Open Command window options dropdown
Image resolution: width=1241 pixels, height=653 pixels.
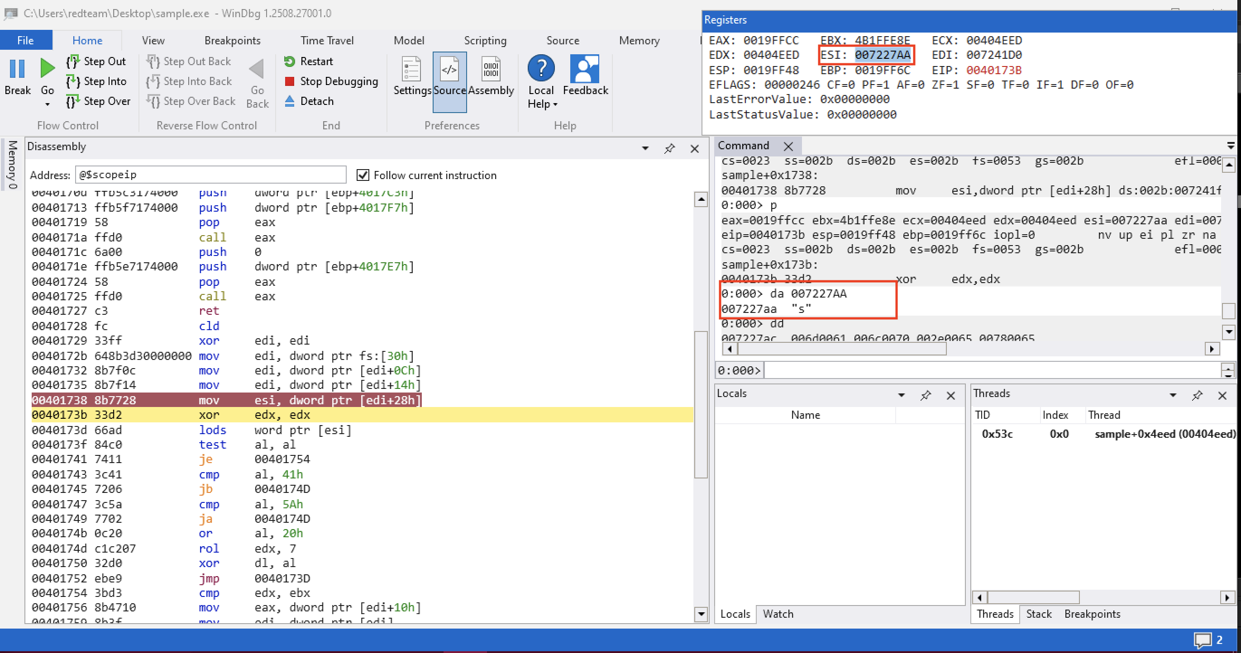coord(1231,145)
